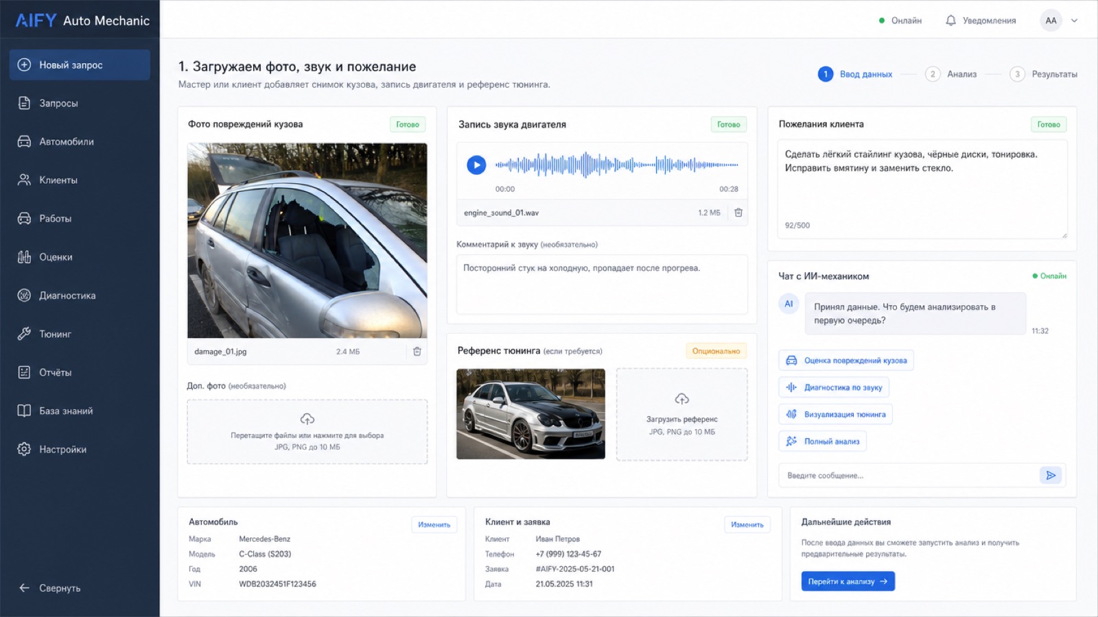
Task: Choose Оценка повреждений кузова suggestion
Action: click(x=846, y=360)
